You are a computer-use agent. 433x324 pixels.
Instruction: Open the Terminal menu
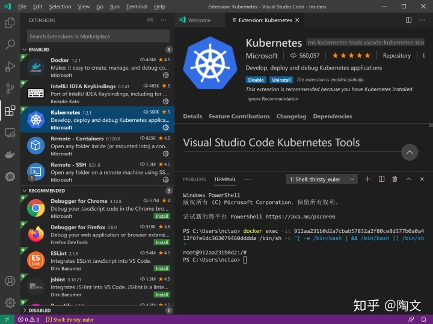(137, 7)
